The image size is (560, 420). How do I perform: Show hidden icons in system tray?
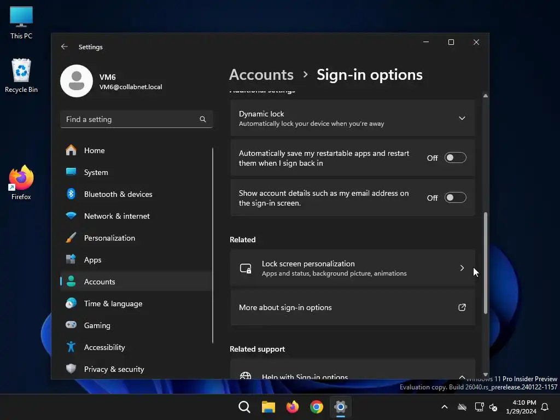444,407
